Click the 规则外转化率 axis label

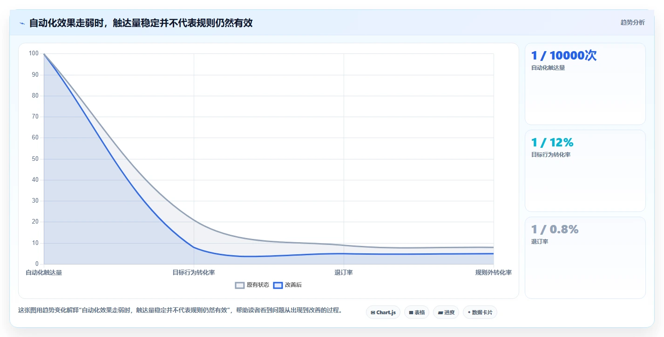[494, 272]
